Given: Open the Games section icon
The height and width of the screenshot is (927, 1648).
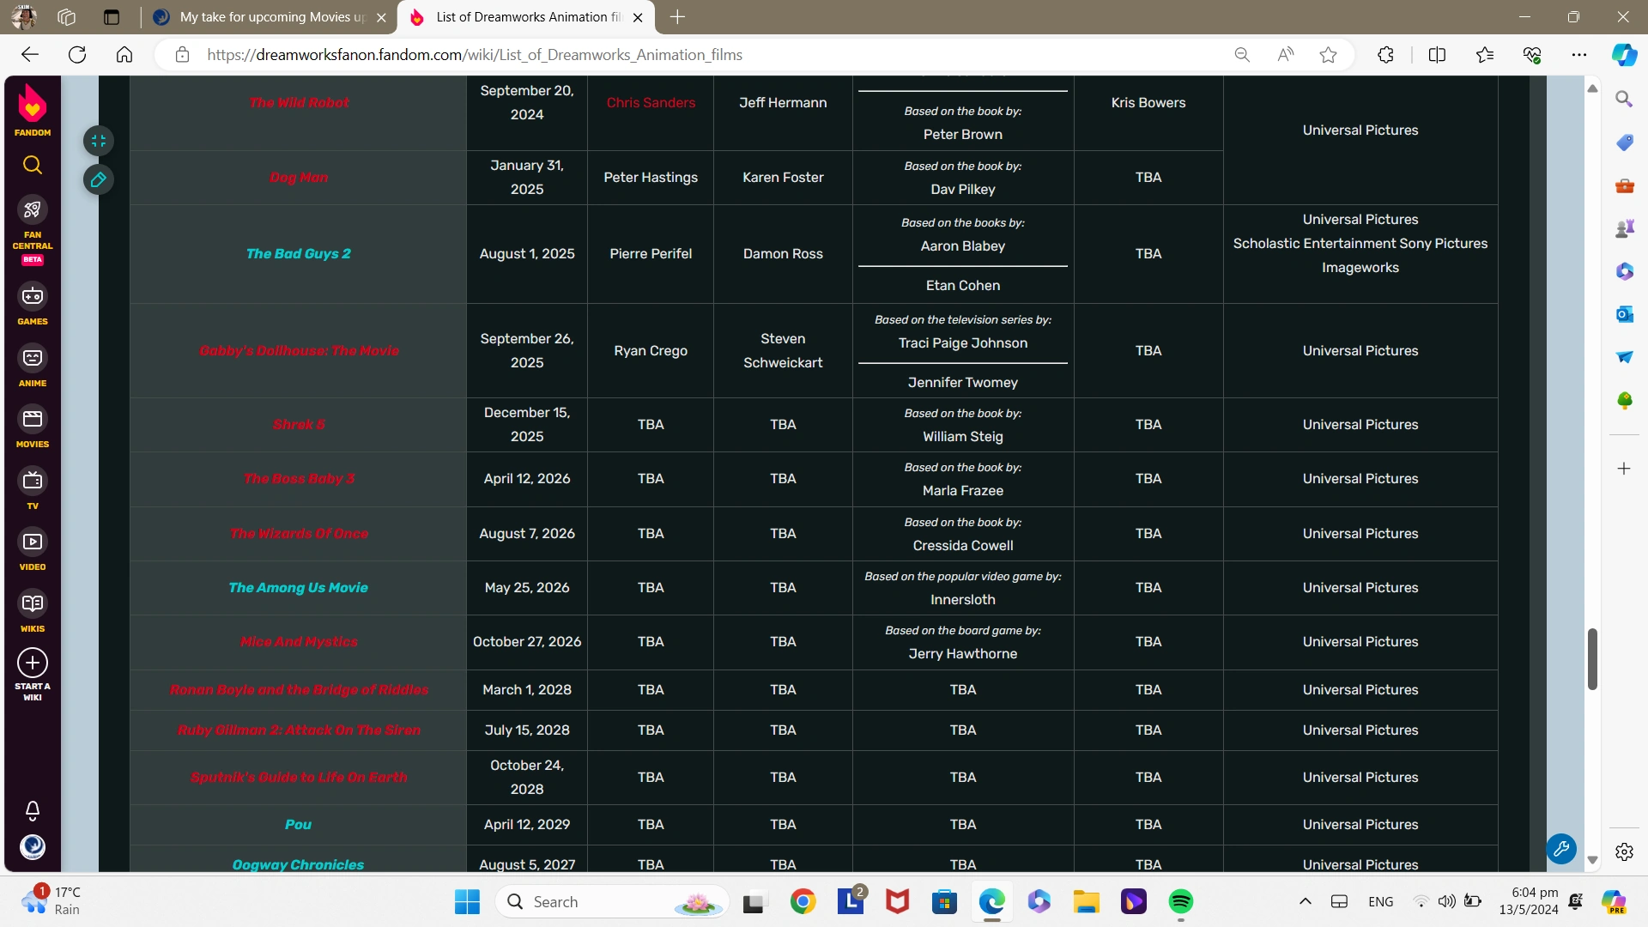Looking at the screenshot, I should pos(33,297).
